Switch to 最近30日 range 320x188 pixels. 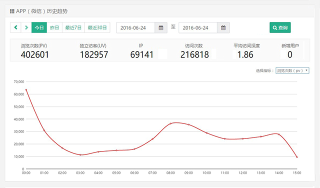(x=97, y=27)
